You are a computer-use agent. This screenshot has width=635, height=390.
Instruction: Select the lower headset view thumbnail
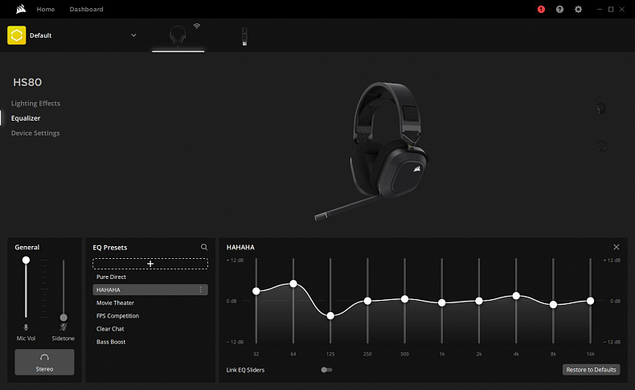[601, 146]
